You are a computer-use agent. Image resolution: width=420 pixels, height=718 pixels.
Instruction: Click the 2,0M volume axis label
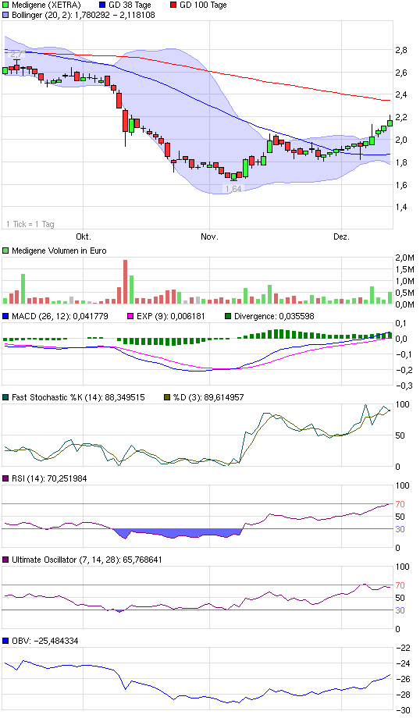[404, 258]
